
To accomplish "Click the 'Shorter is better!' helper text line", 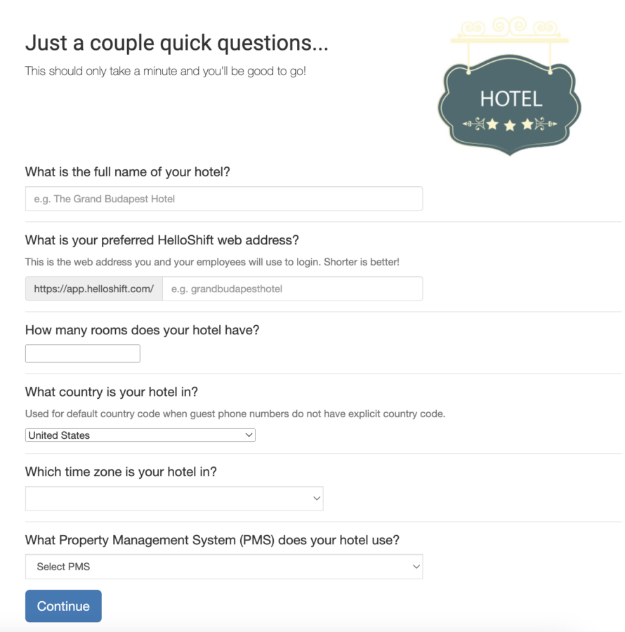I will click(x=212, y=262).
